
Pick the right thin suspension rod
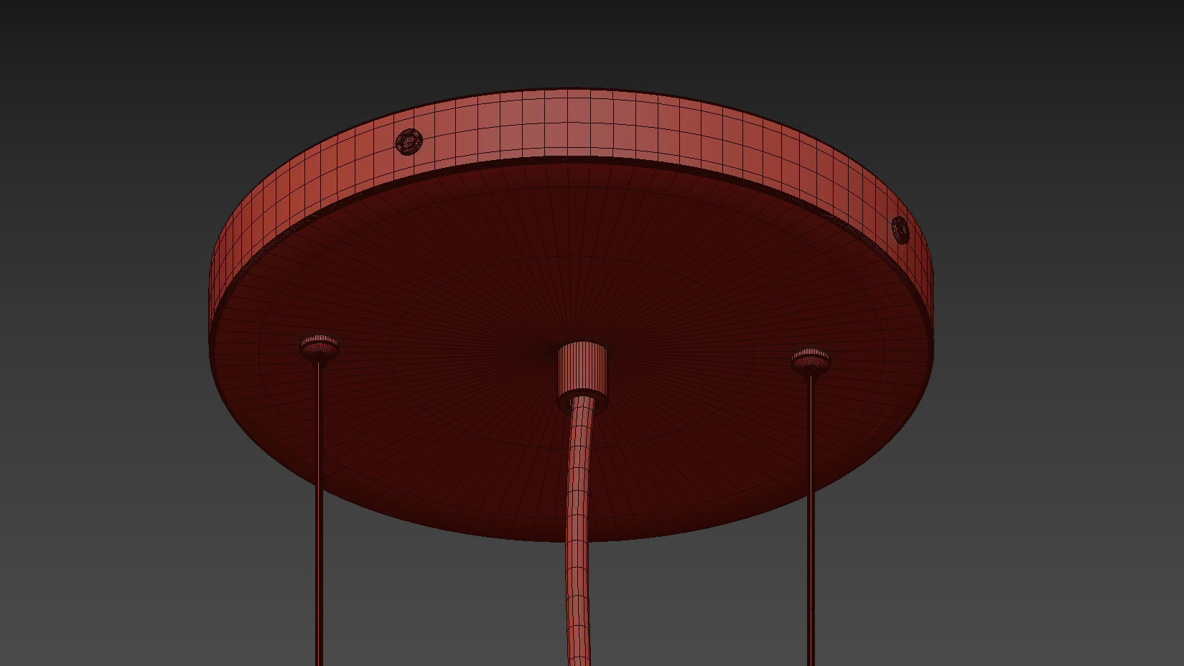[812, 520]
